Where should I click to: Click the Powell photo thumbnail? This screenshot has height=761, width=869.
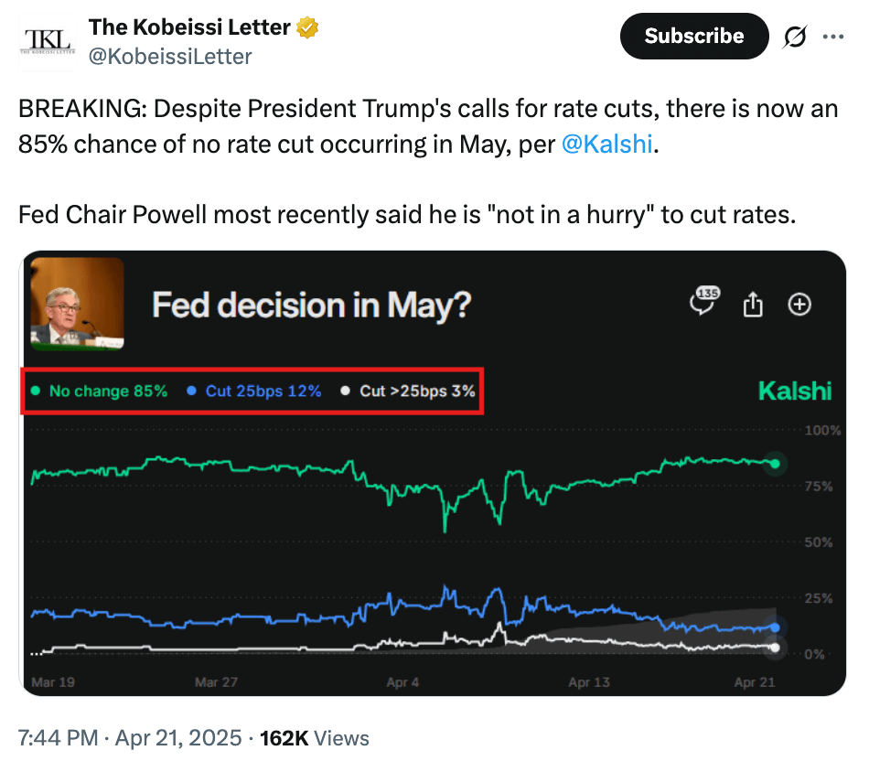tap(78, 303)
